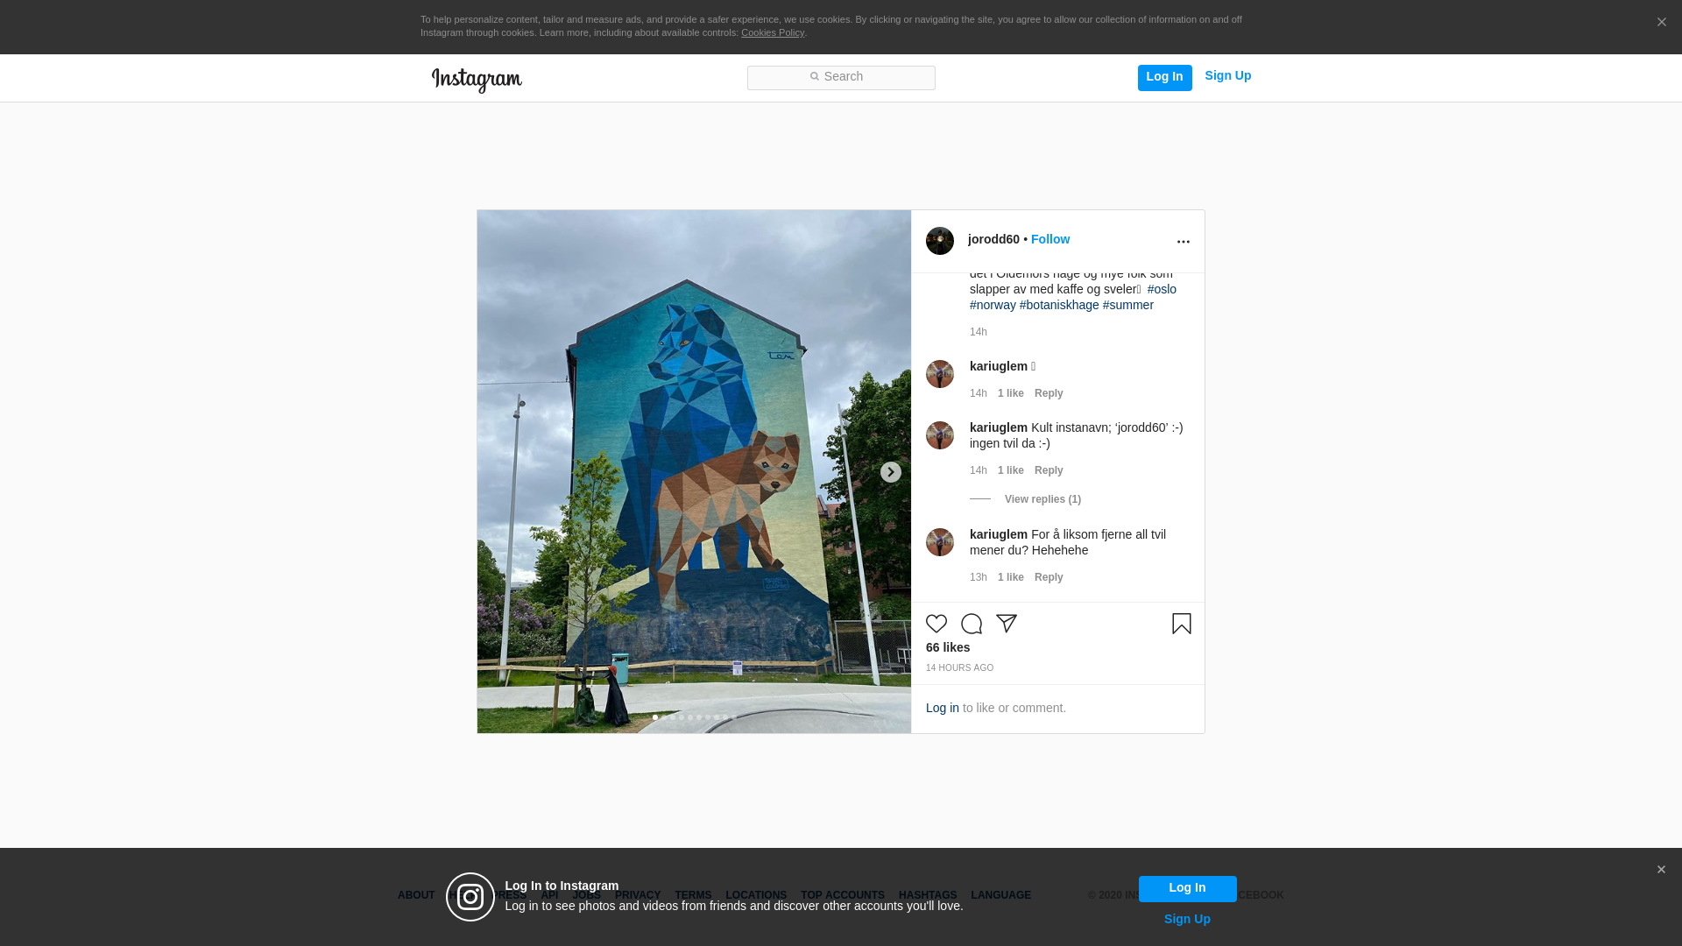
Task: Open the Instagram logo home link
Action: pyautogui.click(x=477, y=80)
